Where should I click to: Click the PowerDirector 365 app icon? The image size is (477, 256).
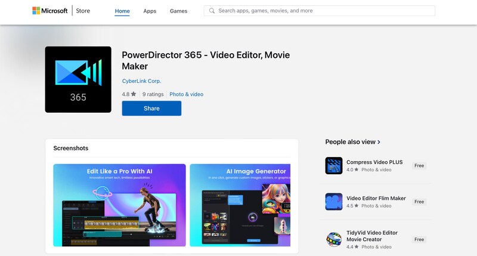[x=78, y=79]
